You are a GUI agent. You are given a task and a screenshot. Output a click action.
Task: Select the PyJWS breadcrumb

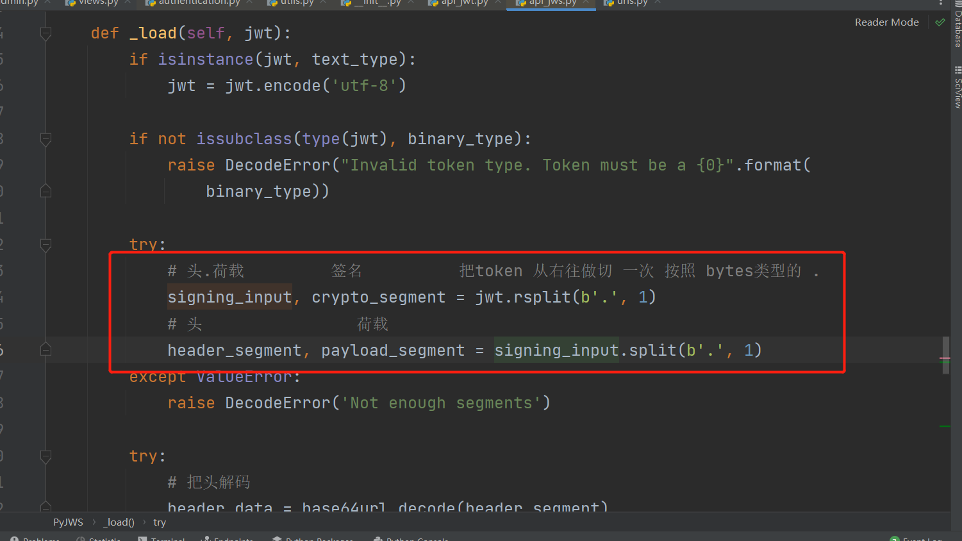[68, 522]
